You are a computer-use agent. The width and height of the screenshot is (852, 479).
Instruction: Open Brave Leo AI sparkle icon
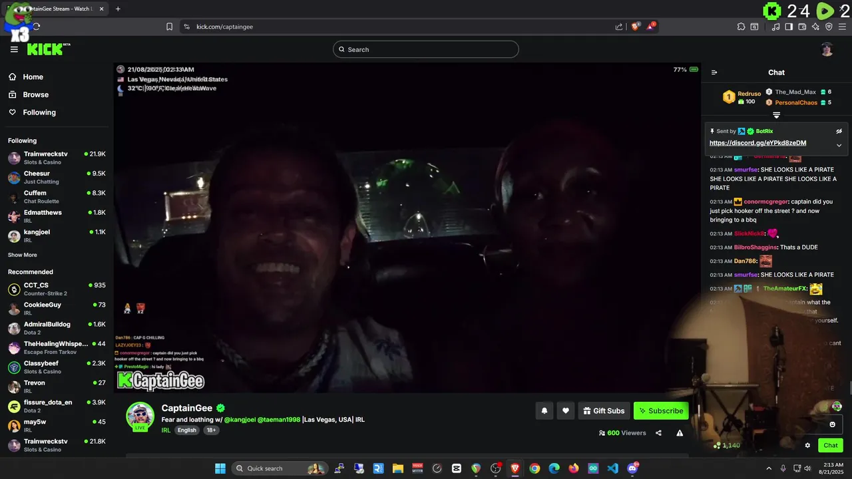pos(815,27)
